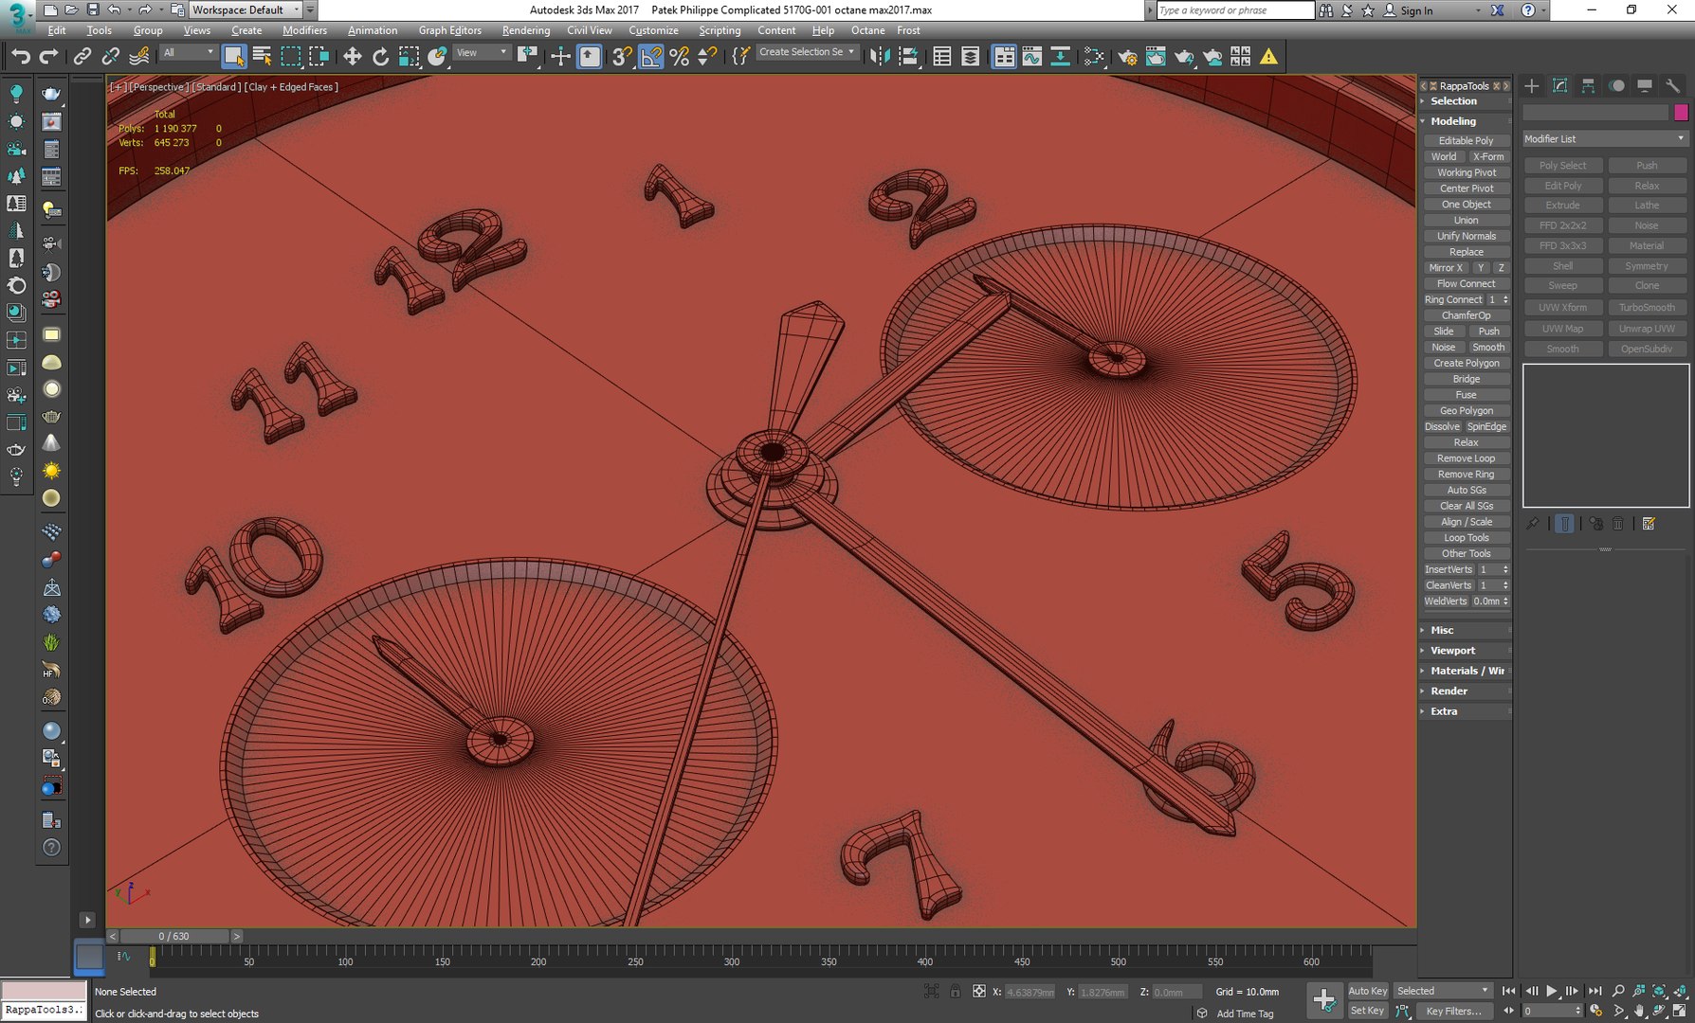
Task: Open the Mirror tool icon
Action: pos(880,57)
